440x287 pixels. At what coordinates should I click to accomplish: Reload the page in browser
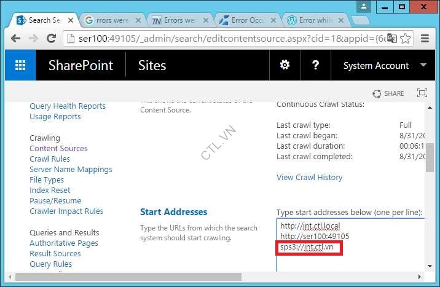coord(52,38)
